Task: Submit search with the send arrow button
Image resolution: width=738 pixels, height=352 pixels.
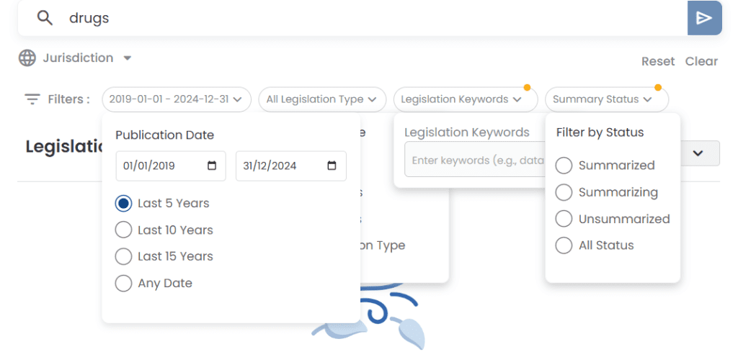Action: point(704,18)
